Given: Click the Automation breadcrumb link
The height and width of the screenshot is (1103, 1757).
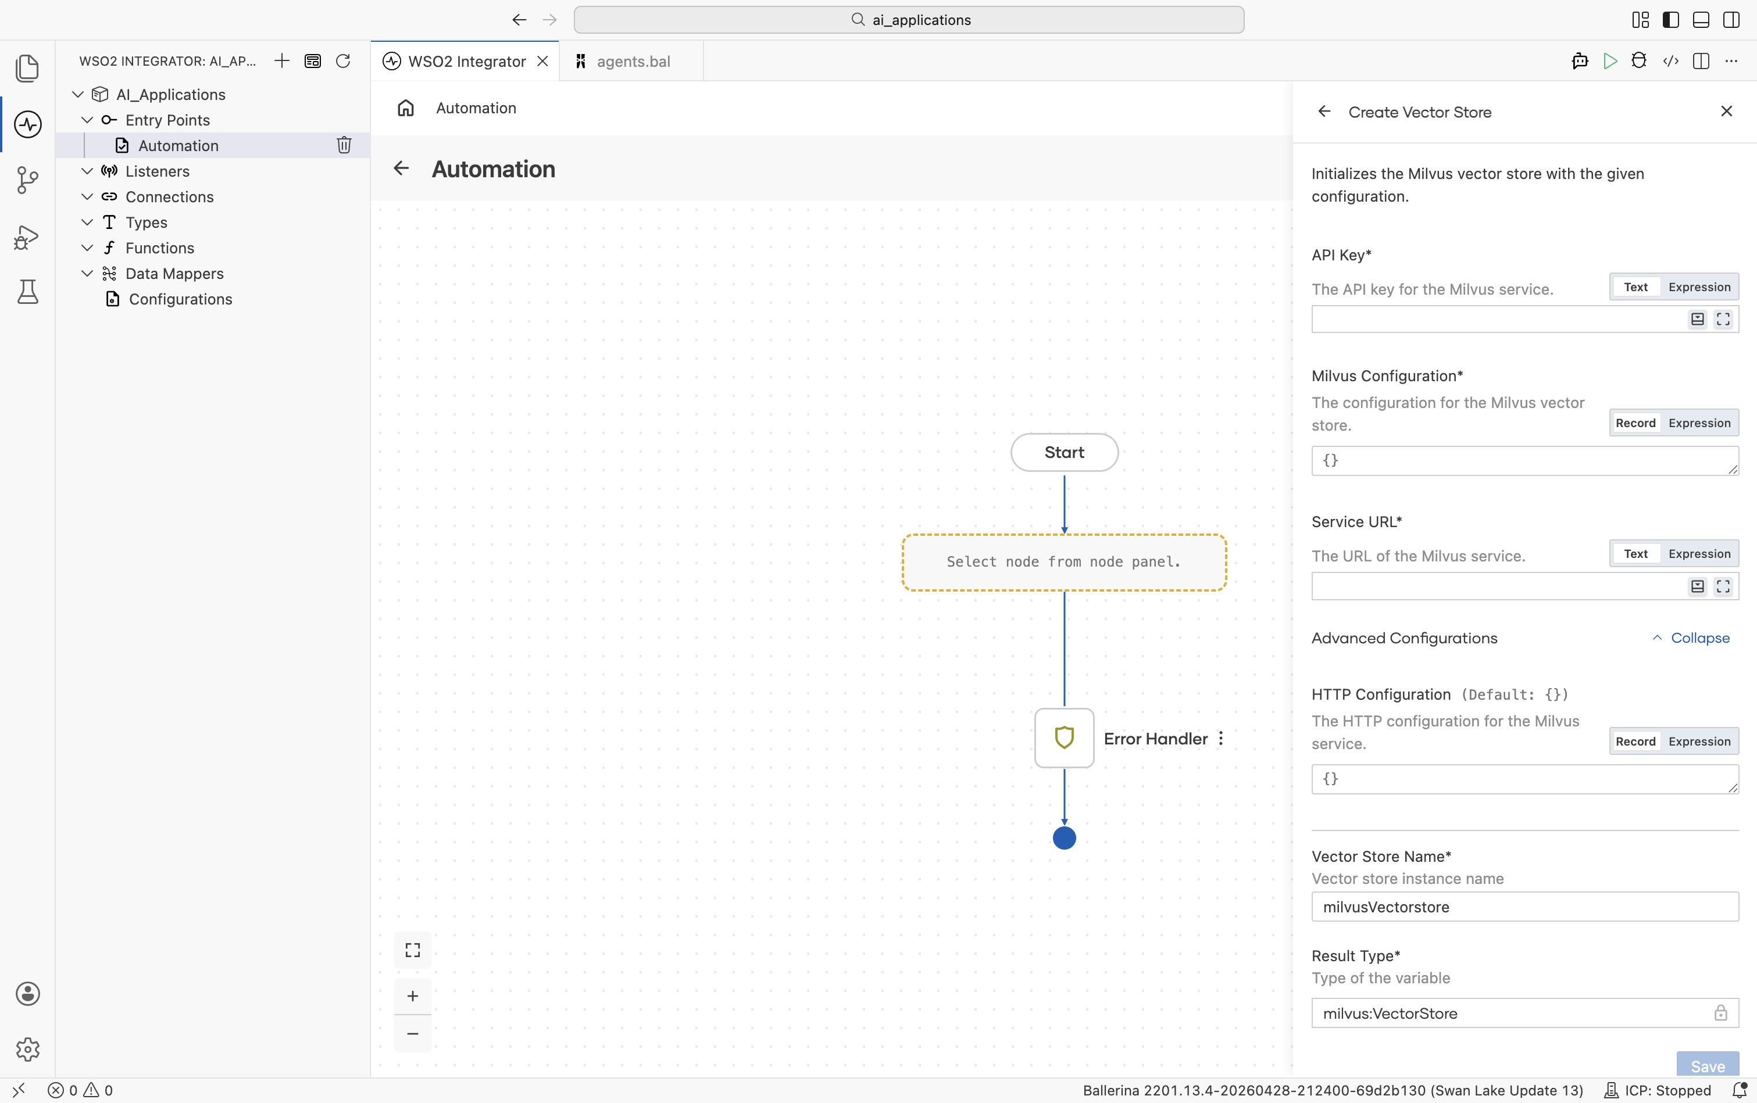Looking at the screenshot, I should pos(476,108).
